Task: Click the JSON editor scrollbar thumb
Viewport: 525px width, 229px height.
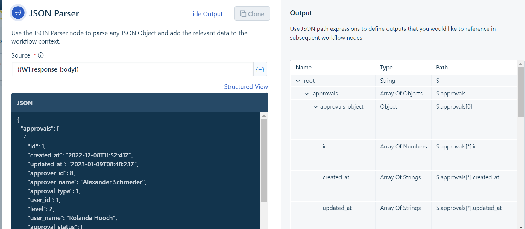Action: click(x=264, y=160)
